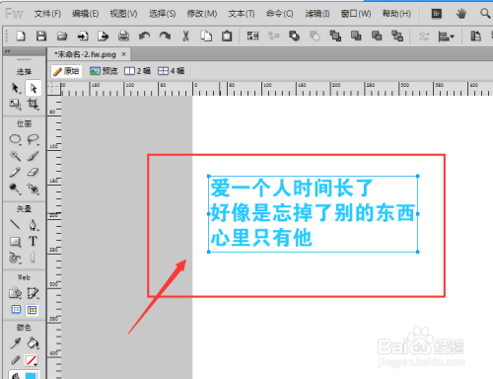493x379 pixels.
Task: Select the Pointer tool
Action: pyautogui.click(x=16, y=88)
